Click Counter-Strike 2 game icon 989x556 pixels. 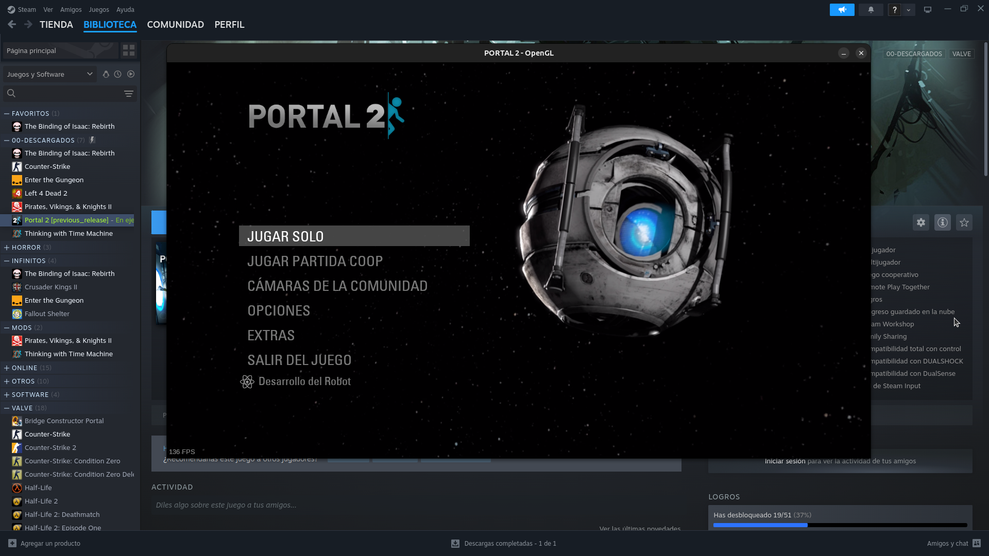[17, 447]
